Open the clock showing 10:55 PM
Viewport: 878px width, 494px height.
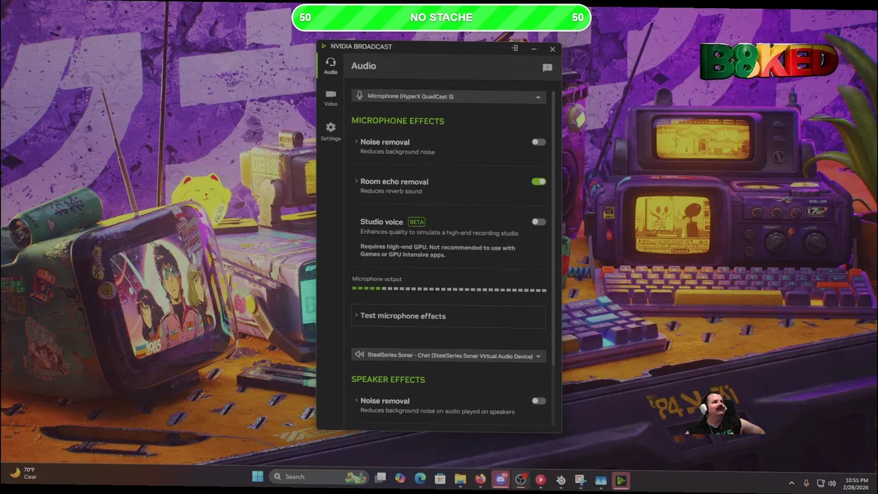pyautogui.click(x=856, y=484)
